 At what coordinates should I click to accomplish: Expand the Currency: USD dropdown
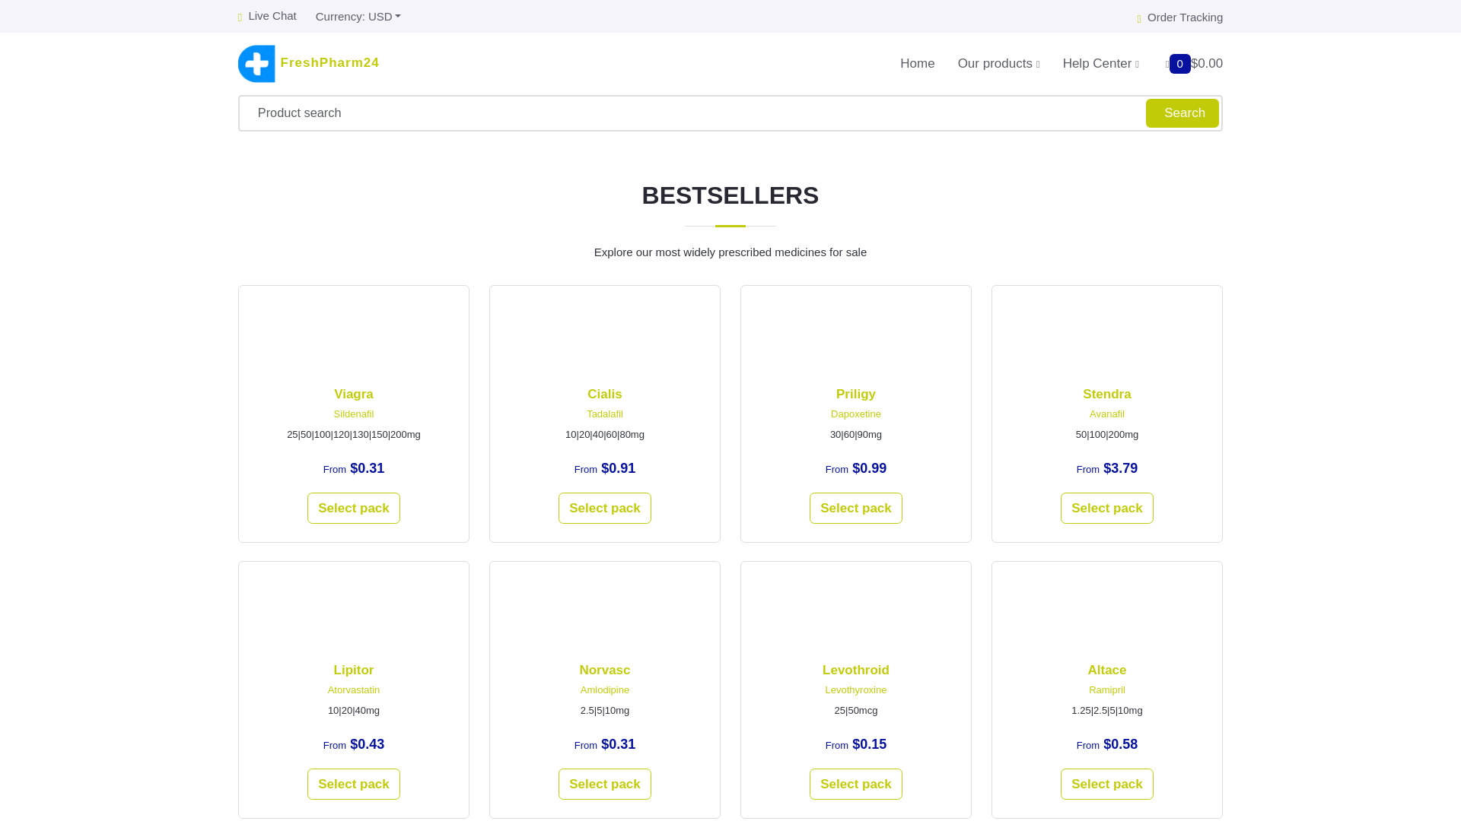coord(358,17)
